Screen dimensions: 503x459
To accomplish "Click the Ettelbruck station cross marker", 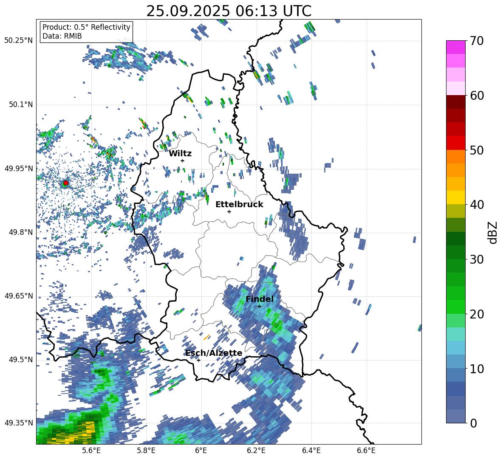I will pyautogui.click(x=229, y=211).
